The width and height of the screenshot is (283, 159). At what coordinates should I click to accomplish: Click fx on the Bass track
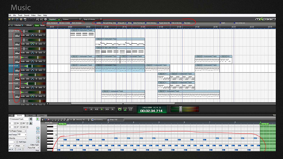pyautogui.click(x=36, y=96)
